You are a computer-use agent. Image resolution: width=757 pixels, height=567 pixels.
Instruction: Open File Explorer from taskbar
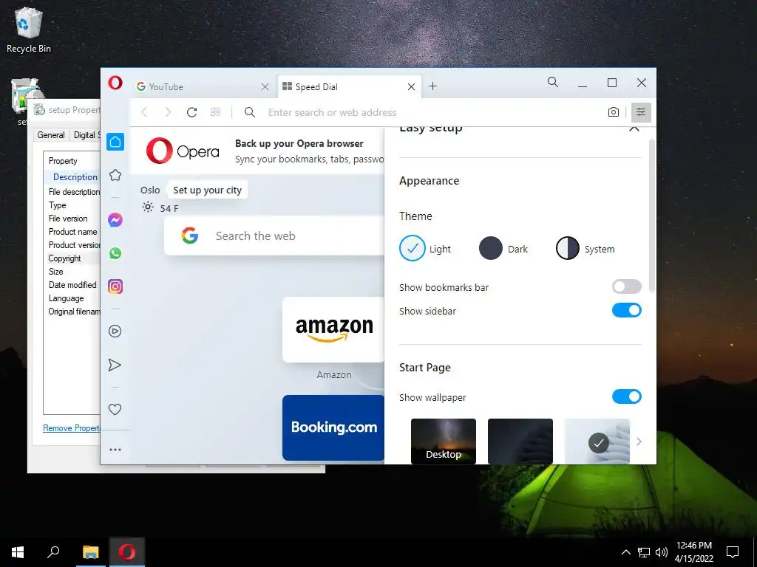point(90,552)
